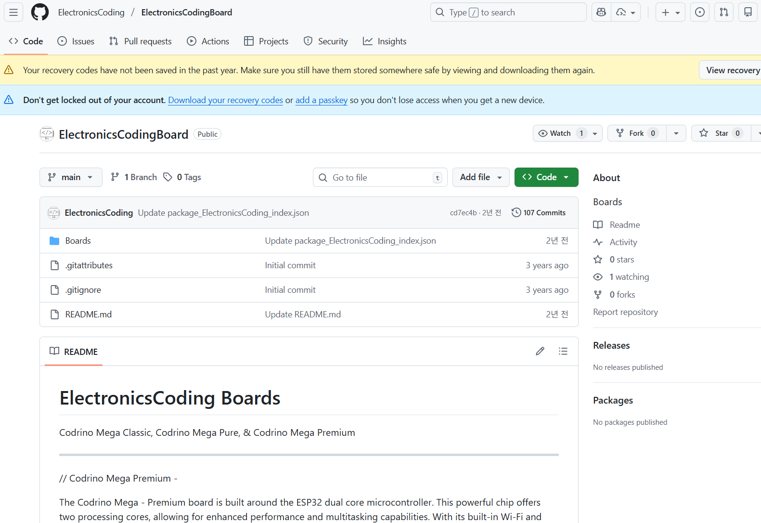Switch to the Issues tab
761x523 pixels.
[76, 41]
